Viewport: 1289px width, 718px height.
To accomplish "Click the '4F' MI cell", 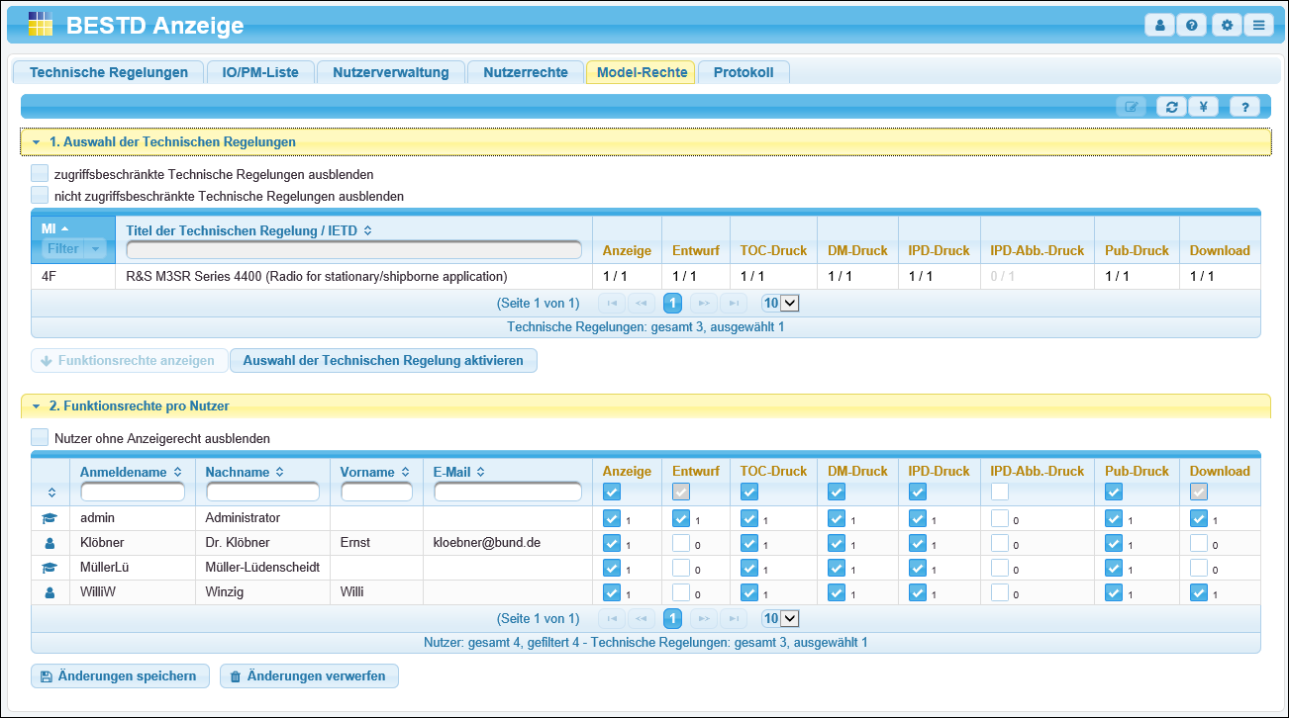I will tap(73, 277).
